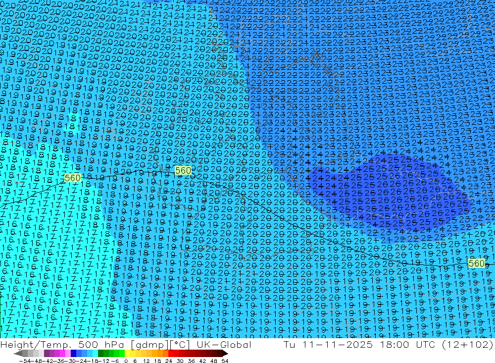
Task: Click the UK-Global model name
Action: pyautogui.click(x=224, y=344)
